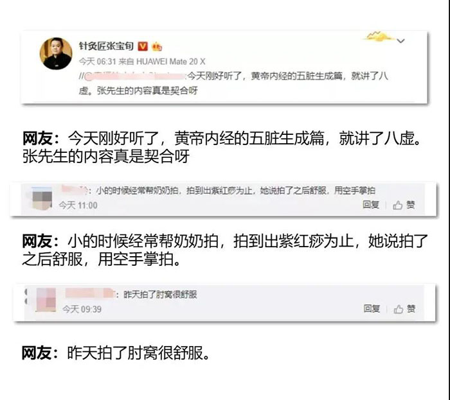Reply to the 09:39 comment
This screenshot has width=450, height=400.
click(x=372, y=309)
